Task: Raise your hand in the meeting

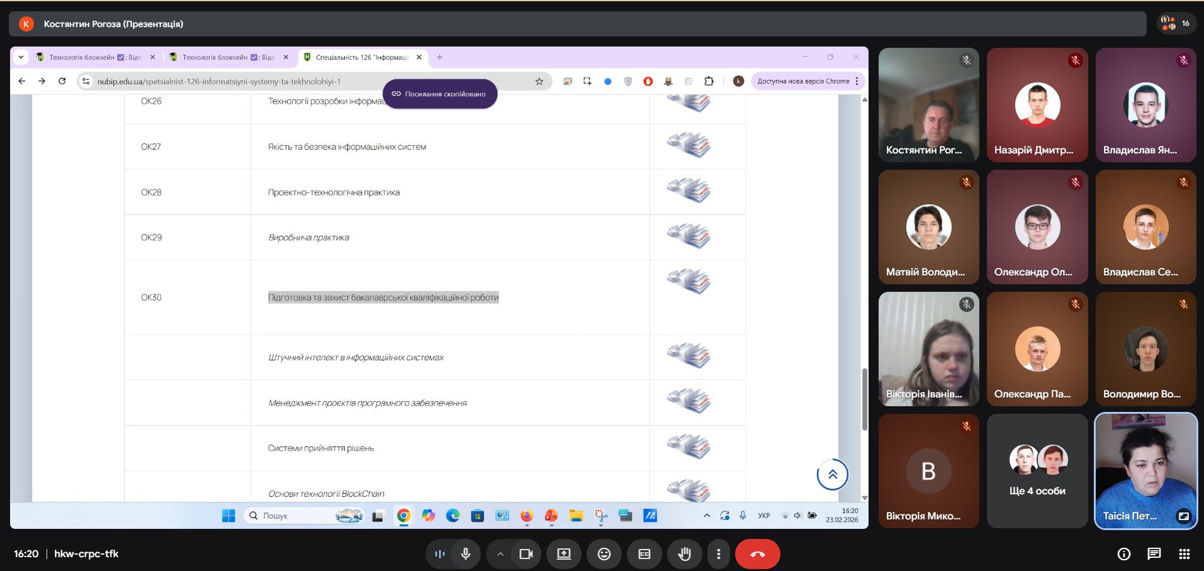Action: [x=685, y=554]
